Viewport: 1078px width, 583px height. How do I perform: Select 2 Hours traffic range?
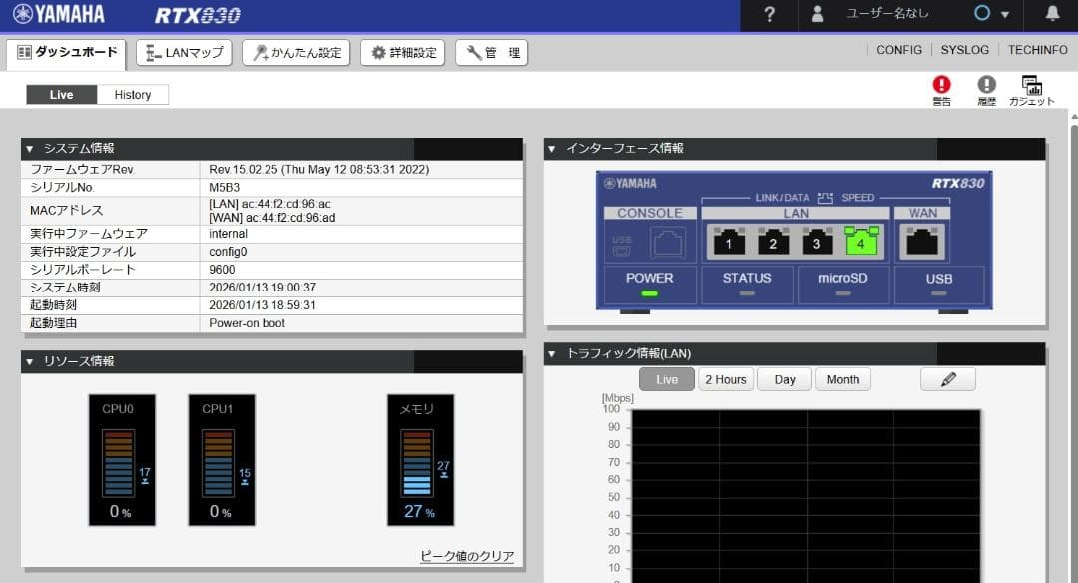pyautogui.click(x=725, y=379)
